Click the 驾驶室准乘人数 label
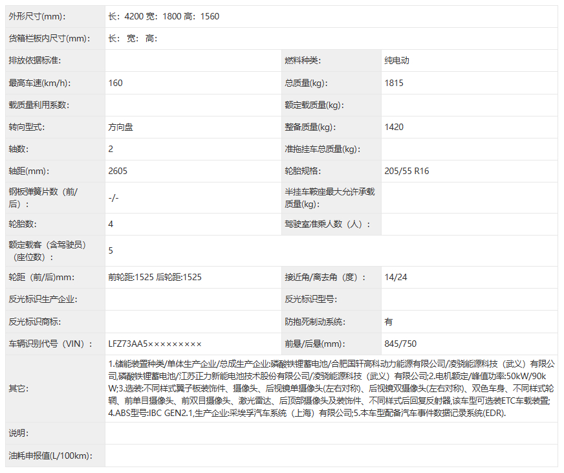Image resolution: width=564 pixels, height=473 pixels. point(327,224)
